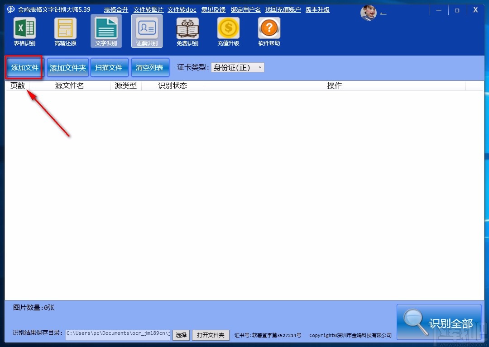The width and height of the screenshot is (489, 347).
Task: Click the 充值升级 recharge upgrade icon
Action: [x=228, y=31]
